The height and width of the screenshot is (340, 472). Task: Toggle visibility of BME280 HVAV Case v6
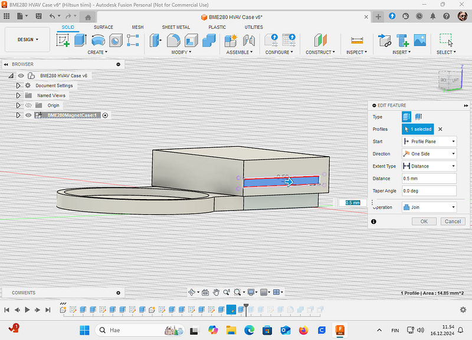21,76
